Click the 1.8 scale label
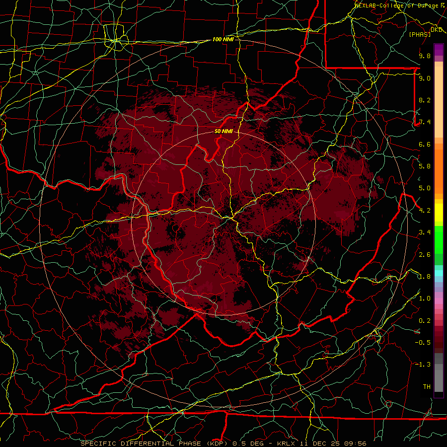 425,277
